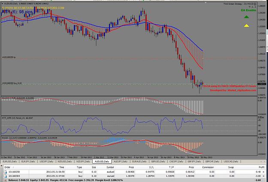Image resolution: width=268 pixels, height=182 pixels.
Task: Sort orders by the Swap header
Action: click(x=231, y=167)
